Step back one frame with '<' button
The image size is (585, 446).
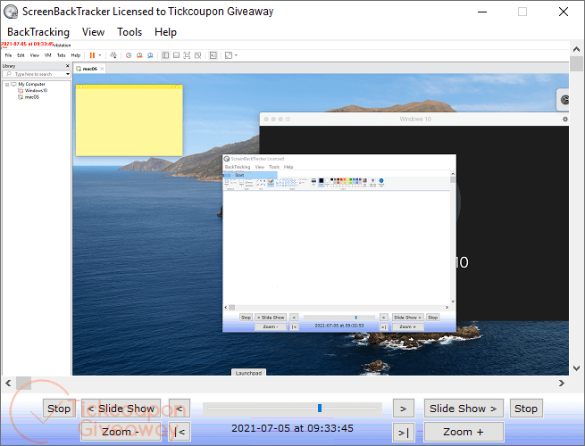[180, 409]
